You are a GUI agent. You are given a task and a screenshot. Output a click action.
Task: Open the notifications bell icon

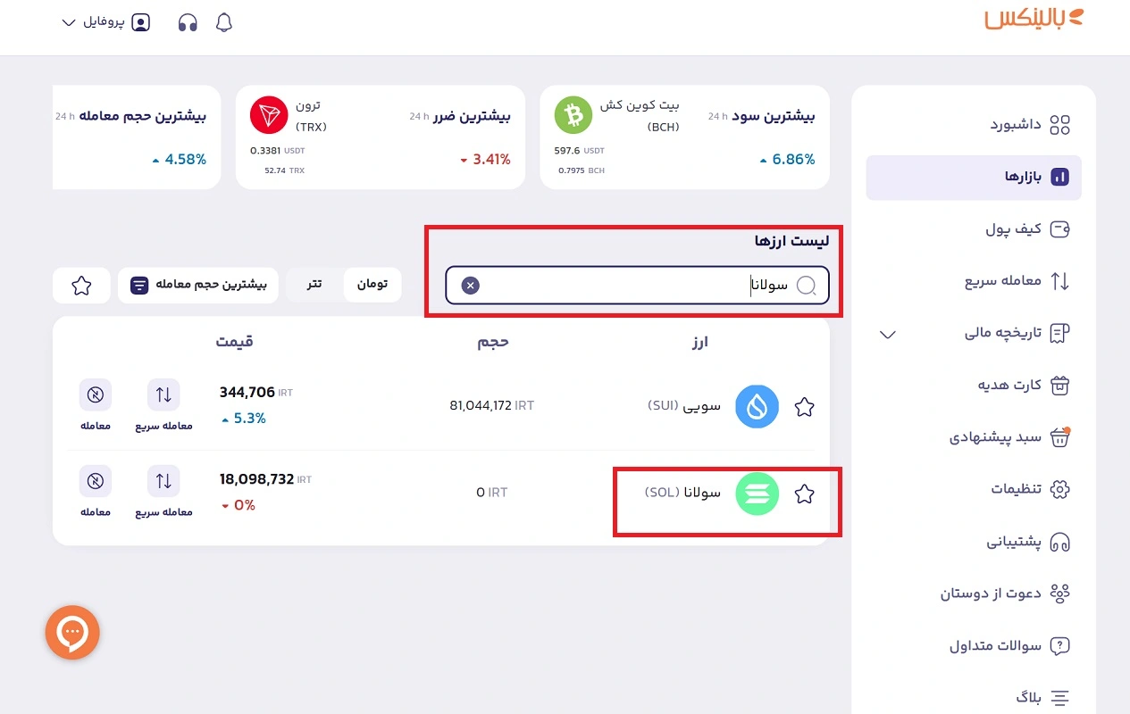point(224,22)
